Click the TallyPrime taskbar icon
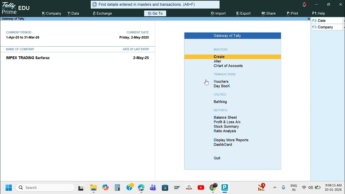 click(225, 188)
